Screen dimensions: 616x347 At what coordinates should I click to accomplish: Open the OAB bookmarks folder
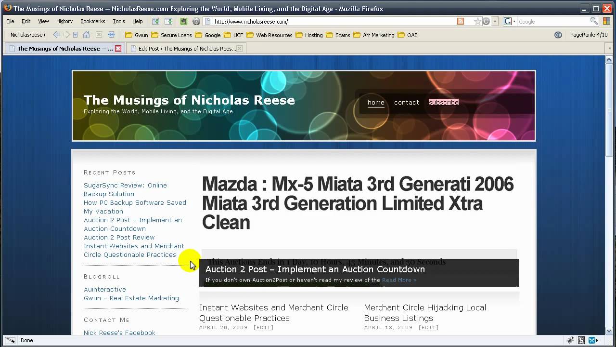408,35
